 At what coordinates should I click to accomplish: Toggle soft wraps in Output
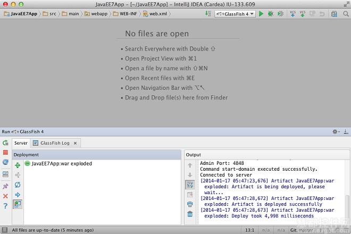pyautogui.click(x=190, y=185)
